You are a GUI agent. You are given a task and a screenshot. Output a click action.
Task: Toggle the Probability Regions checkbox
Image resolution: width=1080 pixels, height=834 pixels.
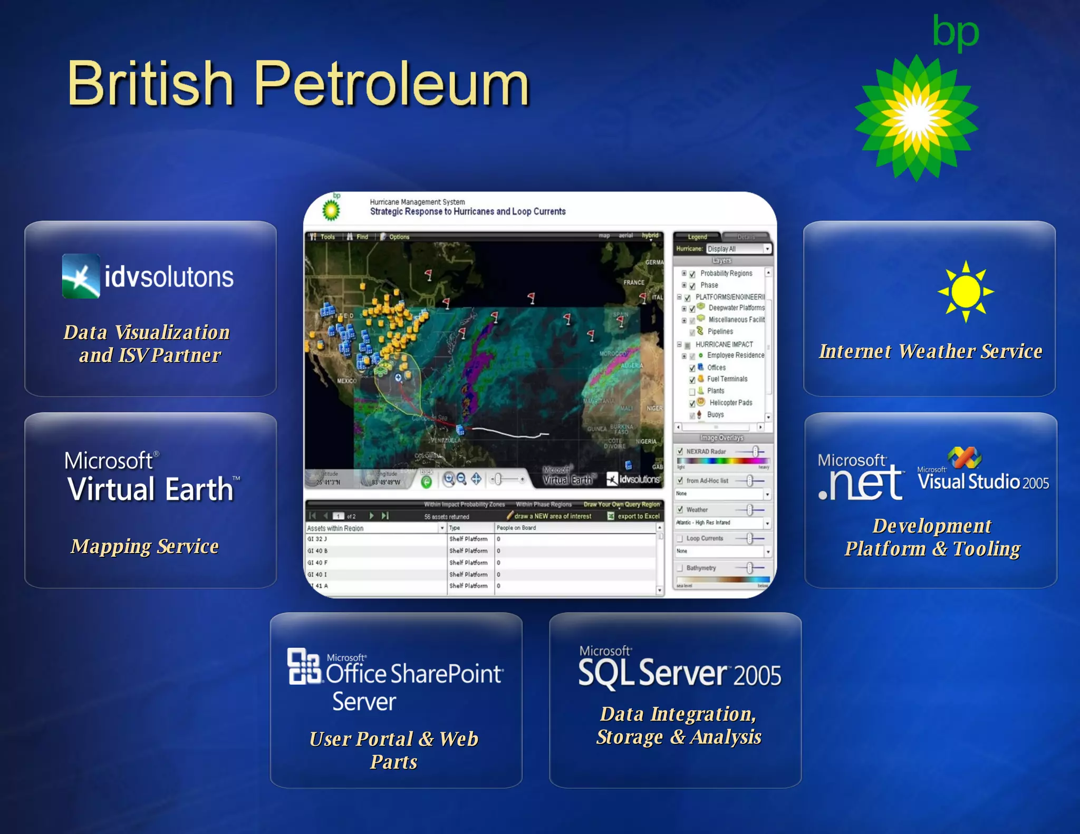point(692,274)
